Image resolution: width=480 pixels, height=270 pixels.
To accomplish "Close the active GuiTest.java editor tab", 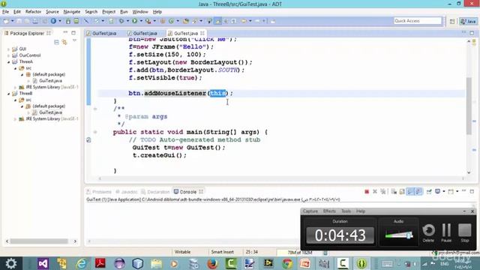I will tap(202, 33).
